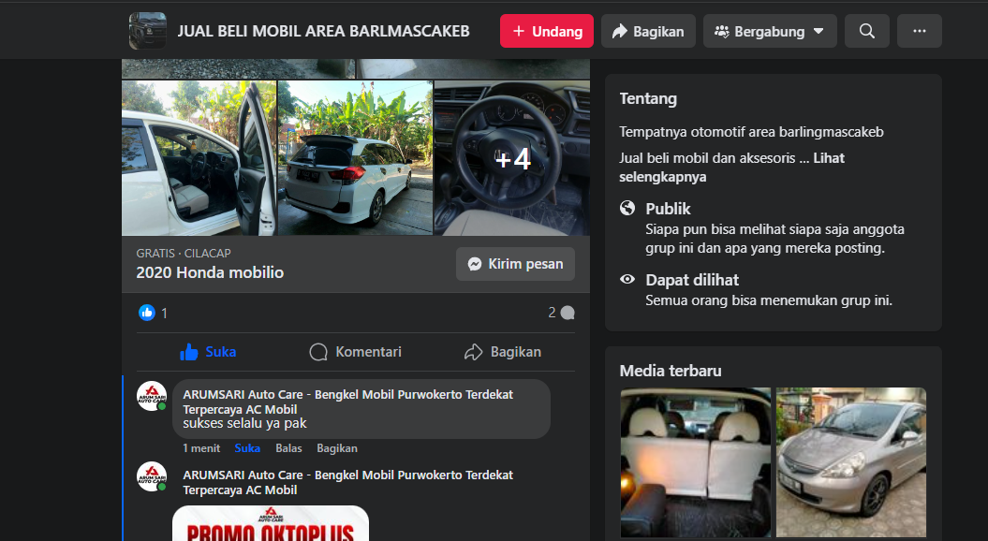Open group search with magnifier icon
988x541 pixels.
click(x=867, y=31)
